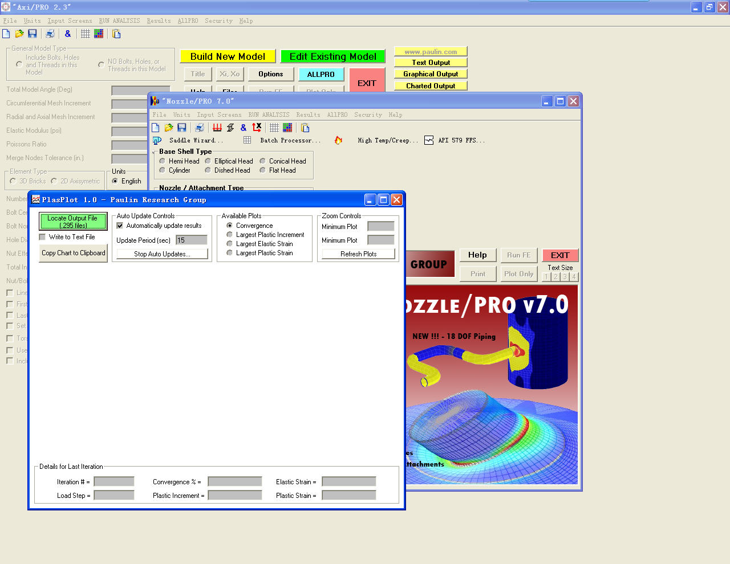Click Save icon in Nozzle/PRO toolbar
The height and width of the screenshot is (564, 730).
pos(181,128)
